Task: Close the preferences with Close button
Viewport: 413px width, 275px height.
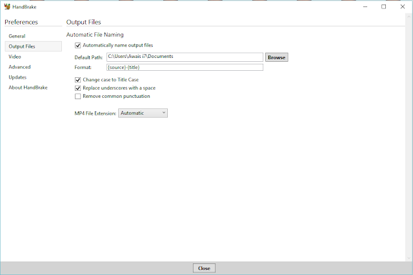Action: tap(204, 268)
